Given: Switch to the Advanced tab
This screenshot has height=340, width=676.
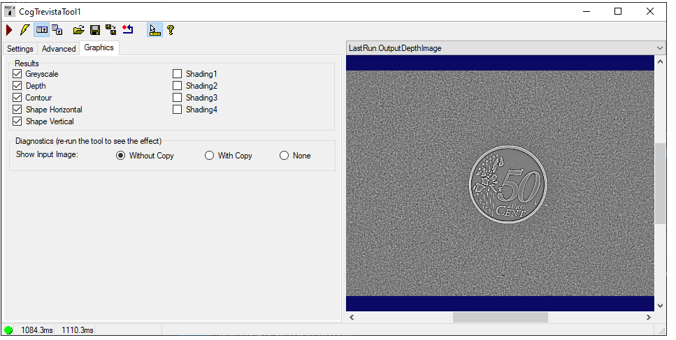Looking at the screenshot, I should pos(59,49).
